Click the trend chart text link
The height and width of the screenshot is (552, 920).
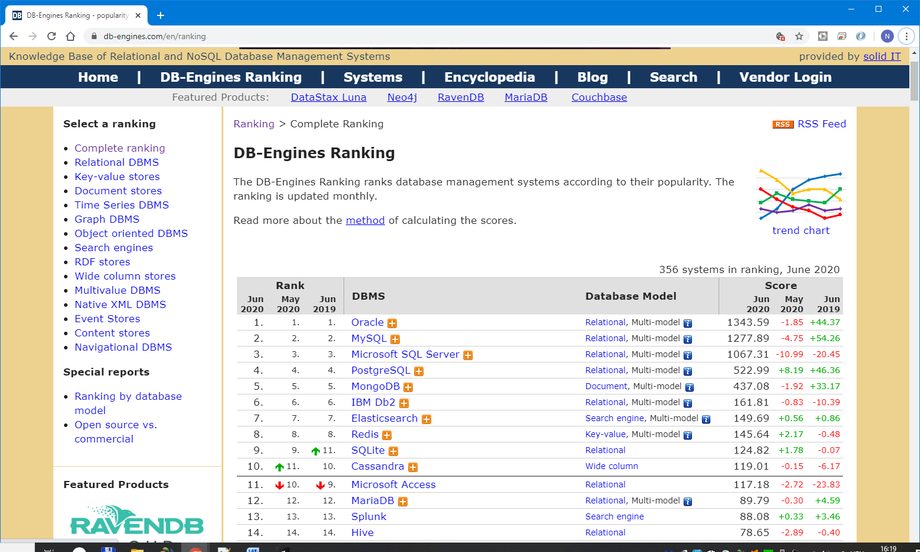[801, 230]
